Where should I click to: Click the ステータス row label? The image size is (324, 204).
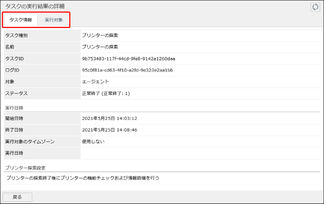(x=16, y=93)
